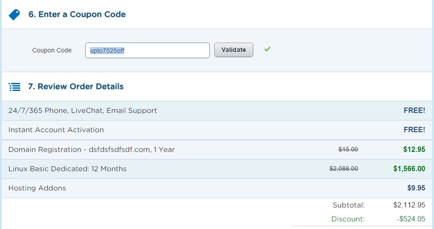Click the review order list icon
The height and width of the screenshot is (229, 434).
click(14, 87)
